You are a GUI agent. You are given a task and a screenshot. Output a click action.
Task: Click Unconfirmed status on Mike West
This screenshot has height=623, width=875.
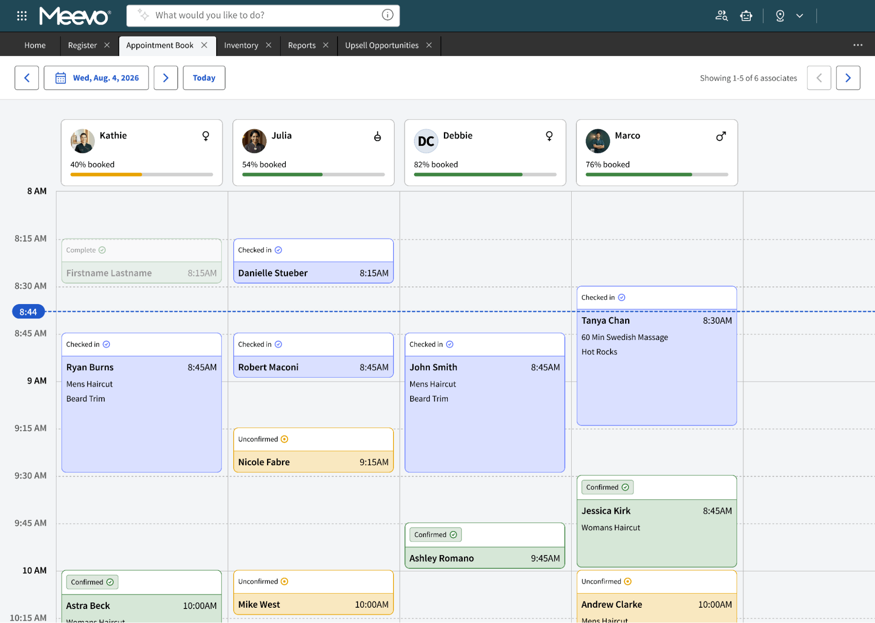click(263, 582)
